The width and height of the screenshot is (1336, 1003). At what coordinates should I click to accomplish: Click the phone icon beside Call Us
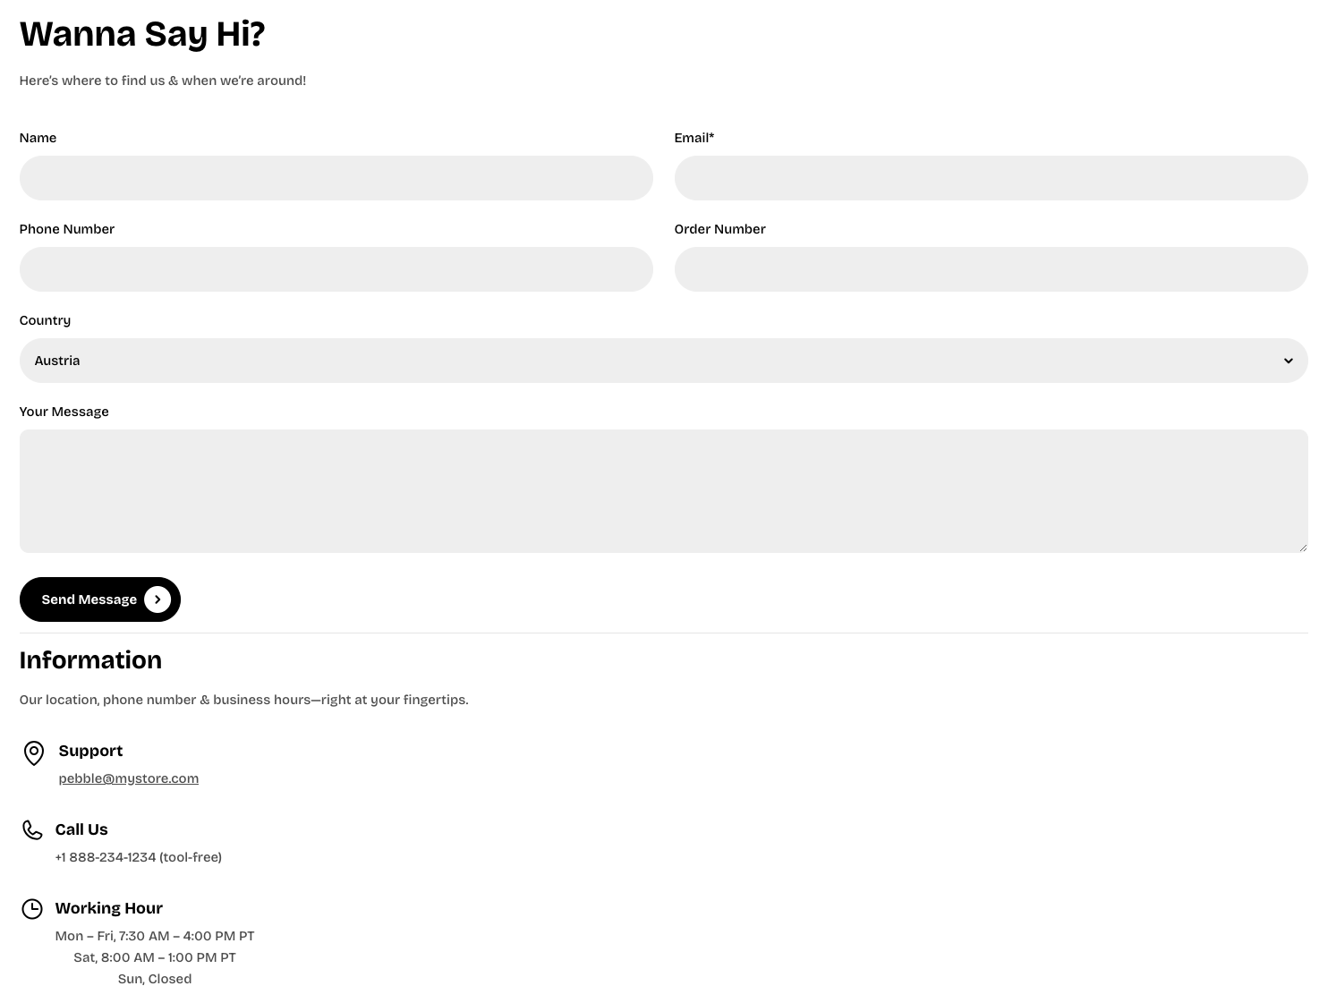(x=32, y=830)
